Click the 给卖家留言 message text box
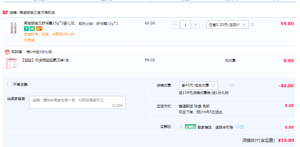300x147 pixels. coord(77,102)
